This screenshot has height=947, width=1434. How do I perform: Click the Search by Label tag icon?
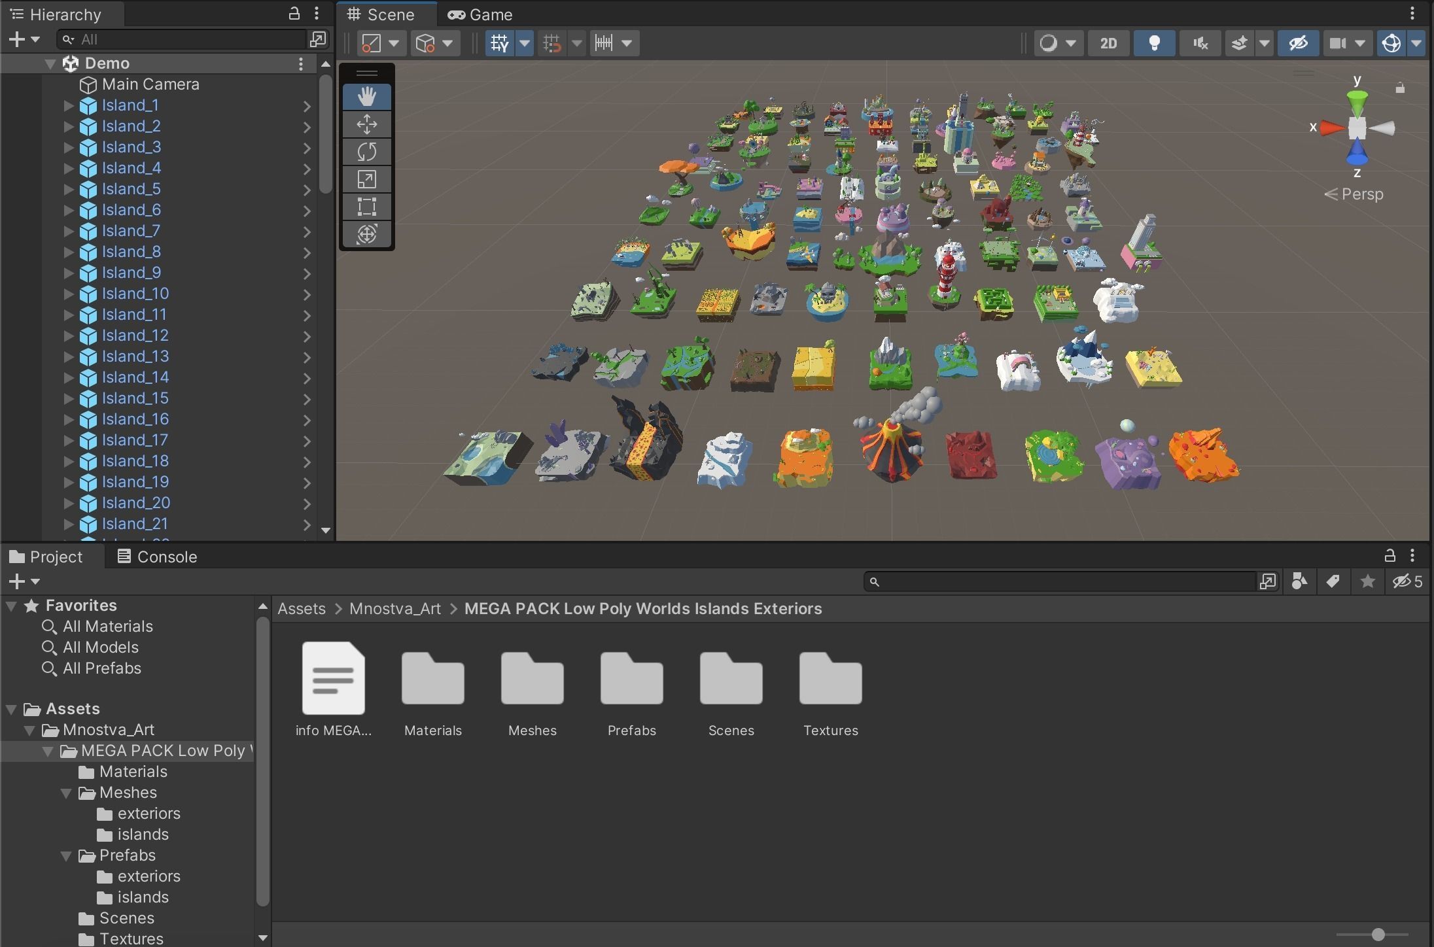point(1333,581)
